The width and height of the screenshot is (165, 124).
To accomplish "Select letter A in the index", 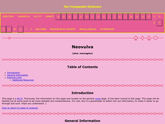I will click(x=64, y=17).
